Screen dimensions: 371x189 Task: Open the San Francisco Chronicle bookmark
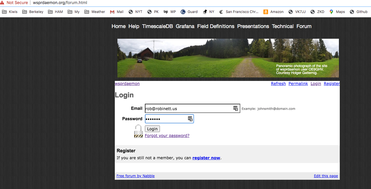(239, 12)
